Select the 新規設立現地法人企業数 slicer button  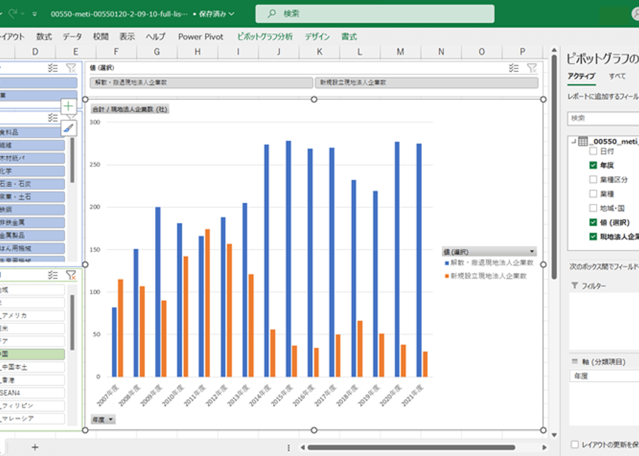click(x=426, y=83)
